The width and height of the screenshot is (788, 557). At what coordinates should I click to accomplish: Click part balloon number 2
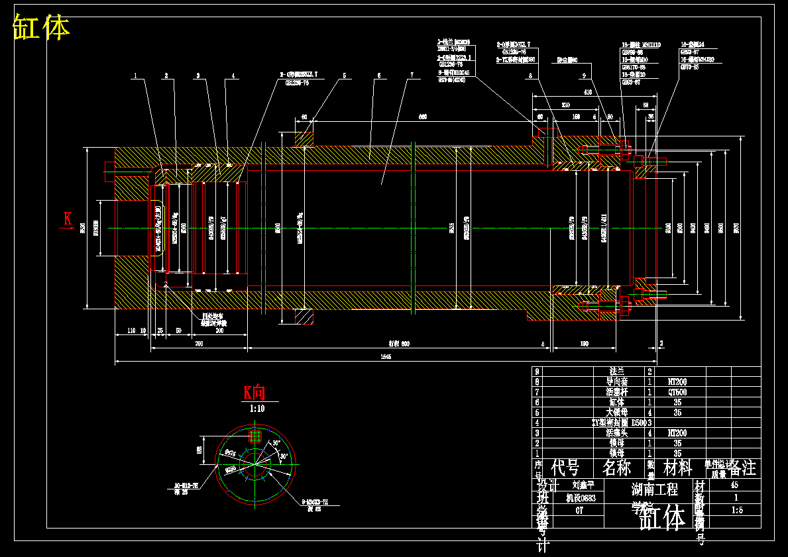(x=166, y=76)
